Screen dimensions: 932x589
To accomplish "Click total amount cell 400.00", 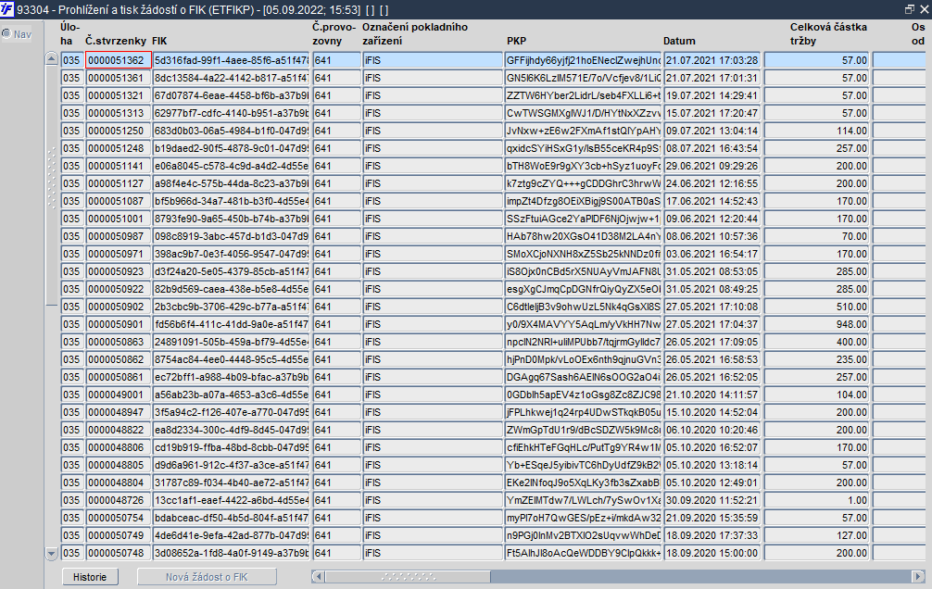I will (817, 342).
